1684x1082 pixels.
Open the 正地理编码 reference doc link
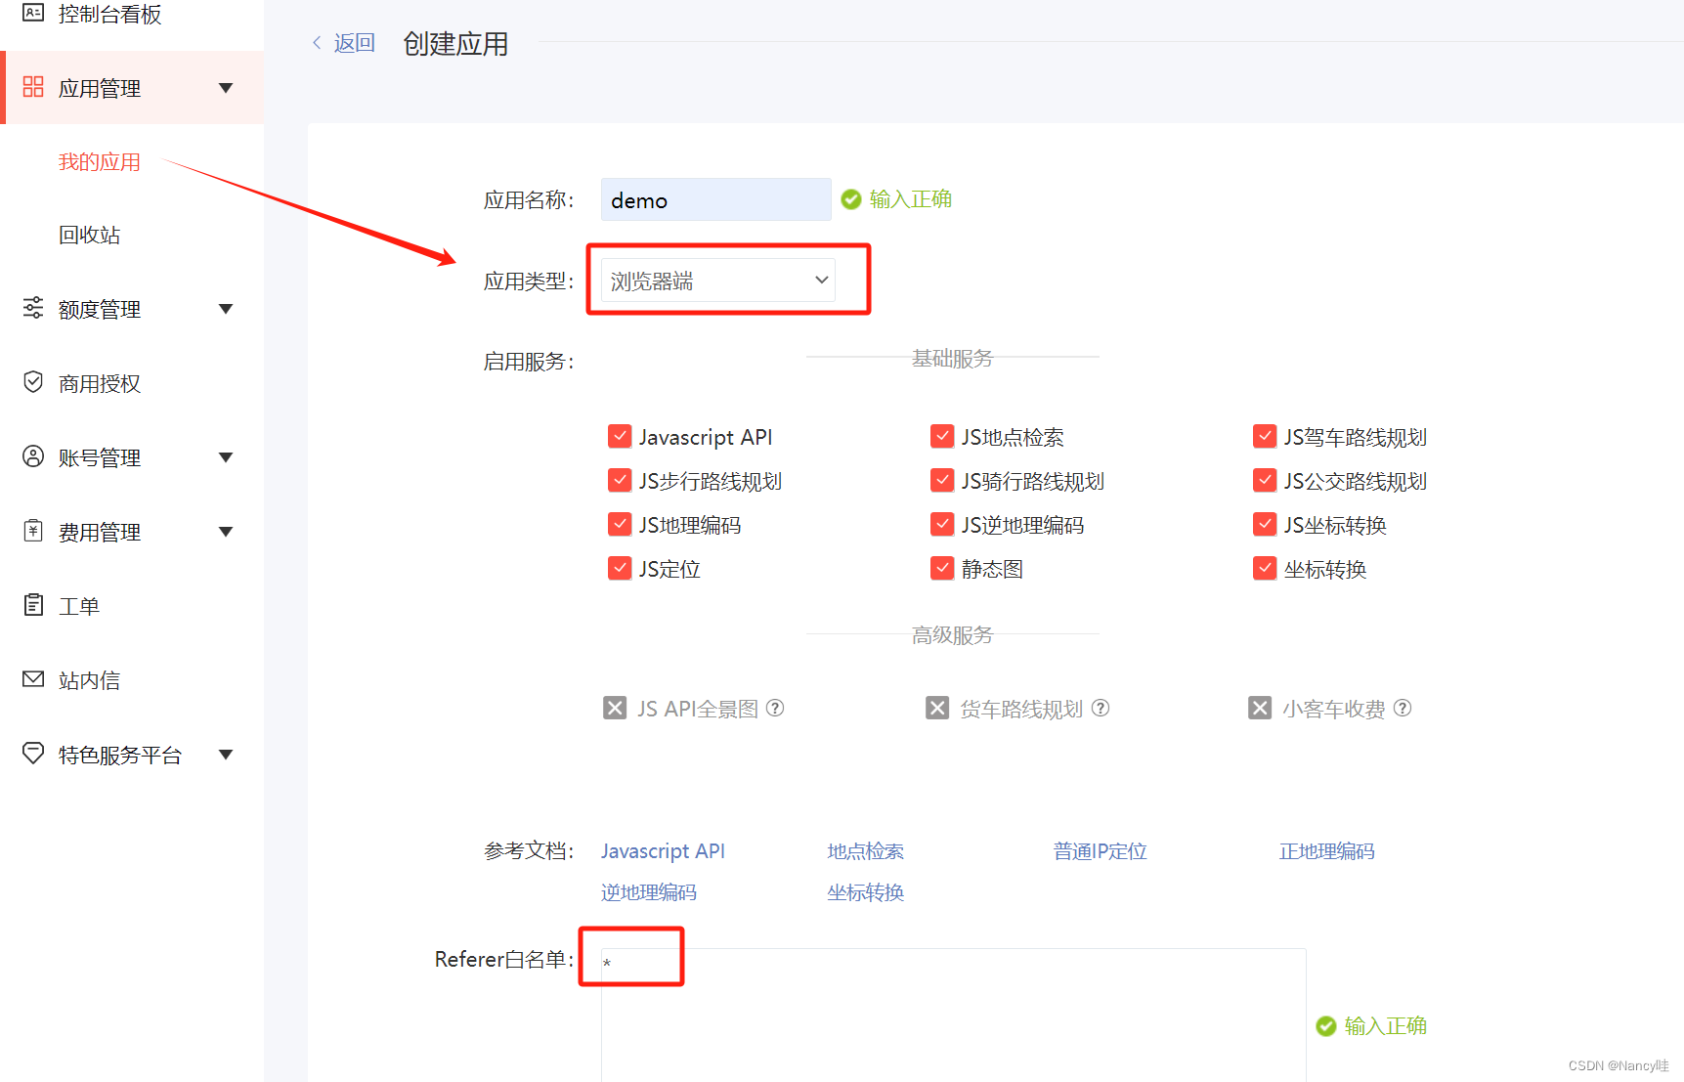1326,850
